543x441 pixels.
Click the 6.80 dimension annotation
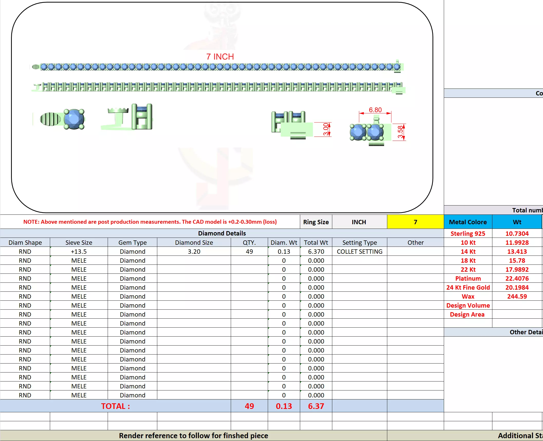tap(375, 110)
